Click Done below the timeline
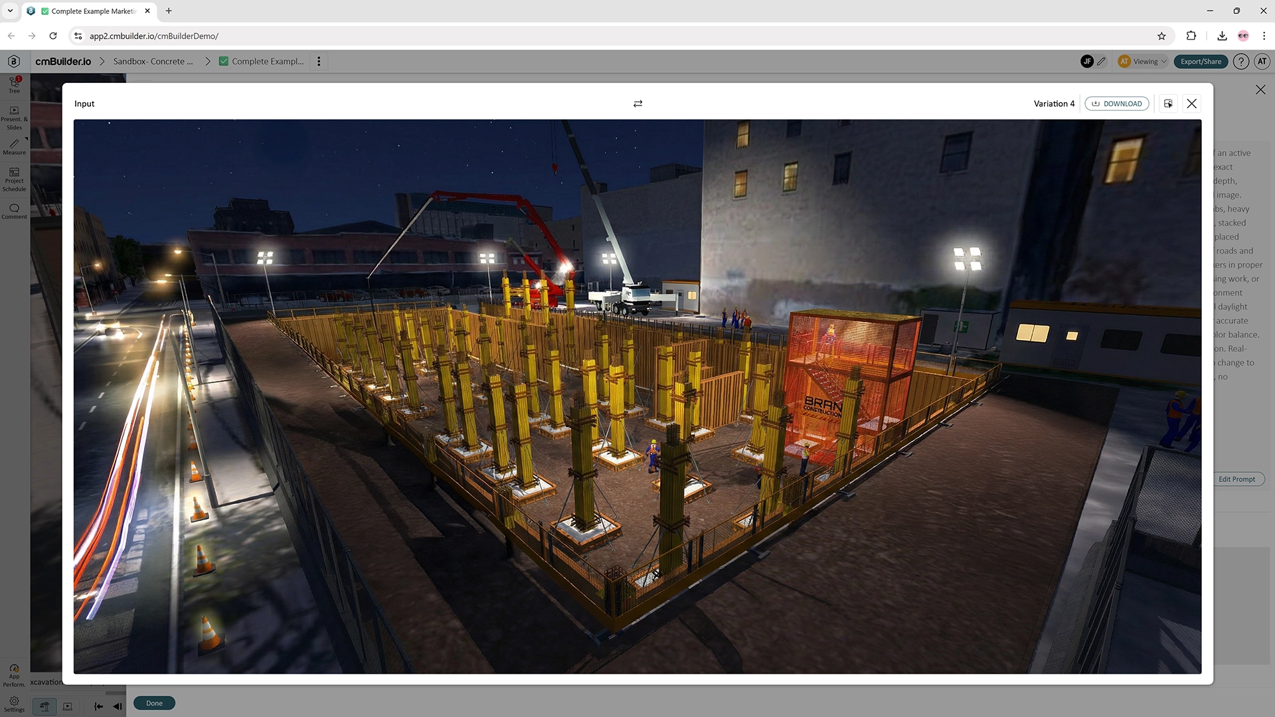 (x=153, y=702)
